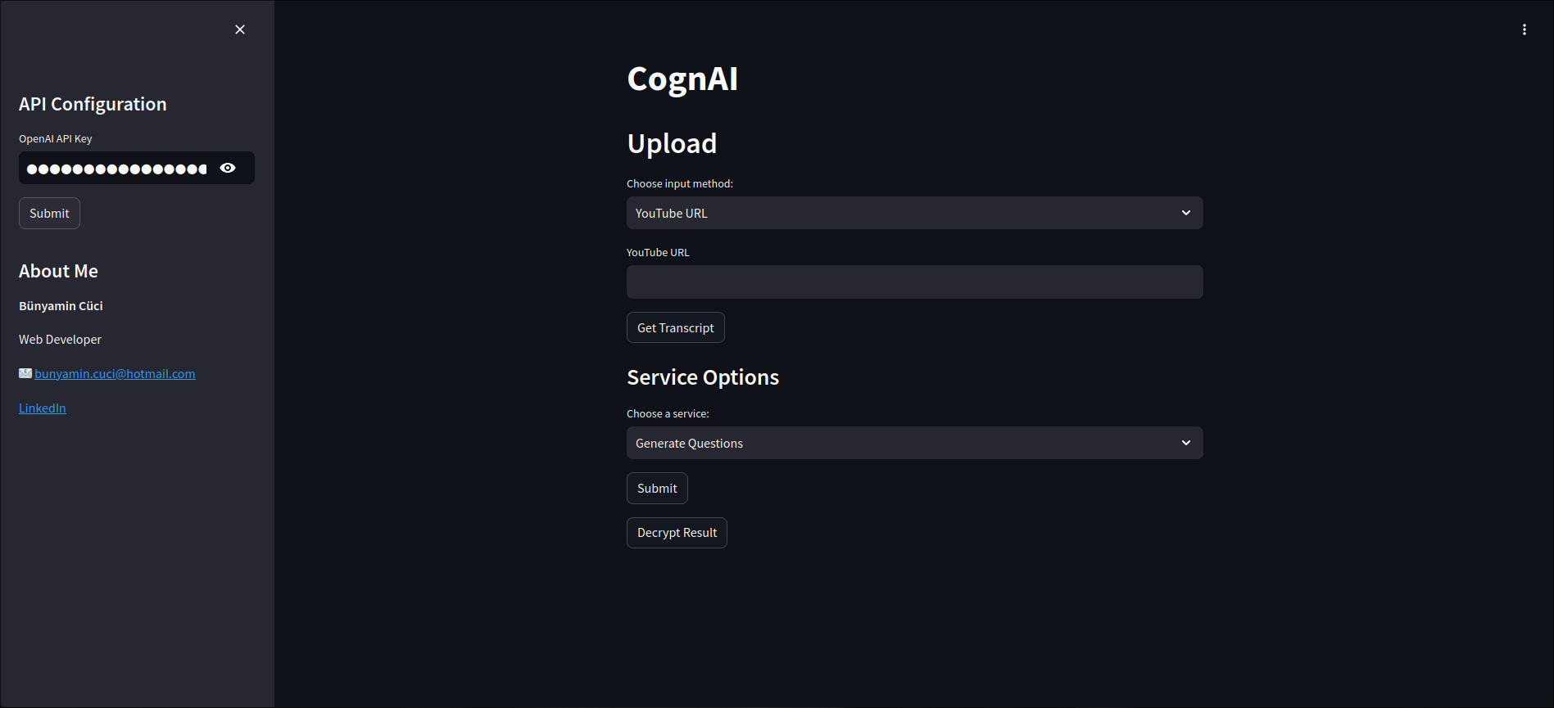Image resolution: width=1554 pixels, height=708 pixels.
Task: Open the bunyamin.cuci@hotmail.com email link
Action: [115, 374]
